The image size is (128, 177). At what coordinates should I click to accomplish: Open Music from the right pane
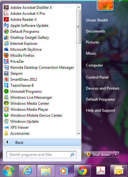91,53
